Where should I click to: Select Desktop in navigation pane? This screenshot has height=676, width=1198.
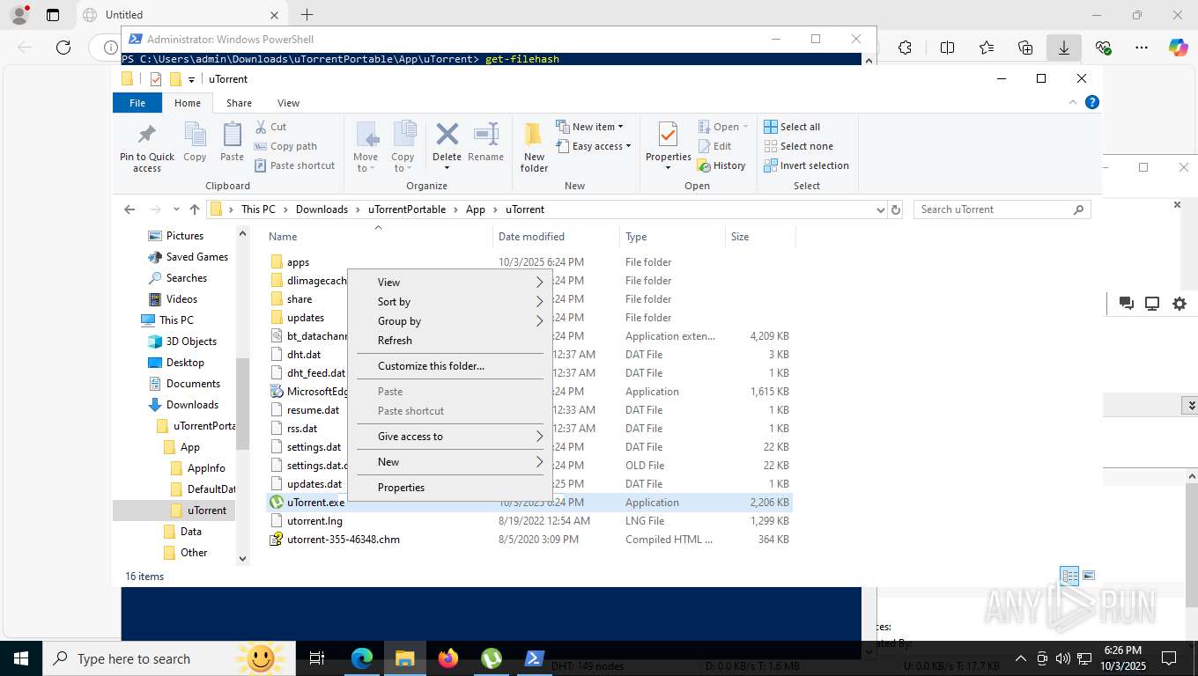click(185, 363)
